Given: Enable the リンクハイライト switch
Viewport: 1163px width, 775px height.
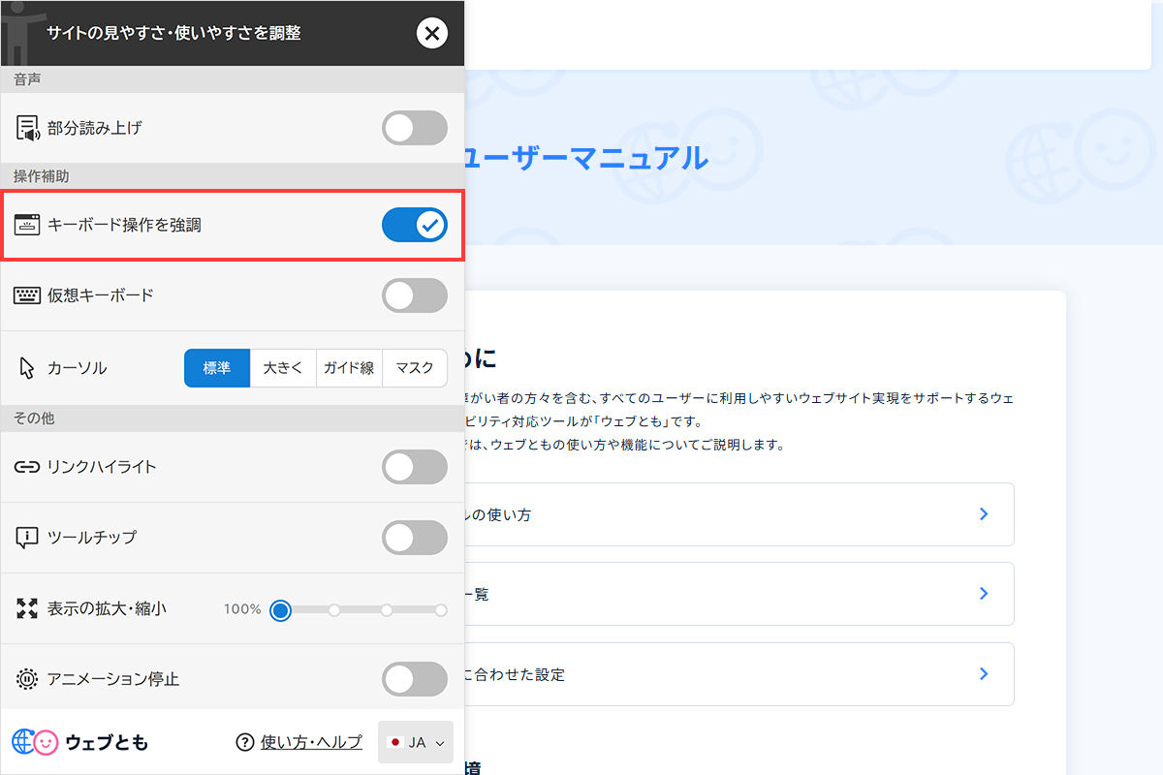Looking at the screenshot, I should 415,467.
